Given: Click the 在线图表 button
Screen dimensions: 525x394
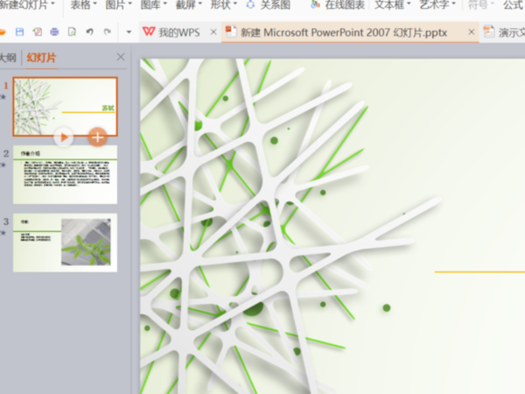Looking at the screenshot, I should click(x=338, y=4).
